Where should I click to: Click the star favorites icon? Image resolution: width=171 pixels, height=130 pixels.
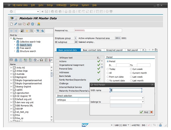click(x=27, y=31)
